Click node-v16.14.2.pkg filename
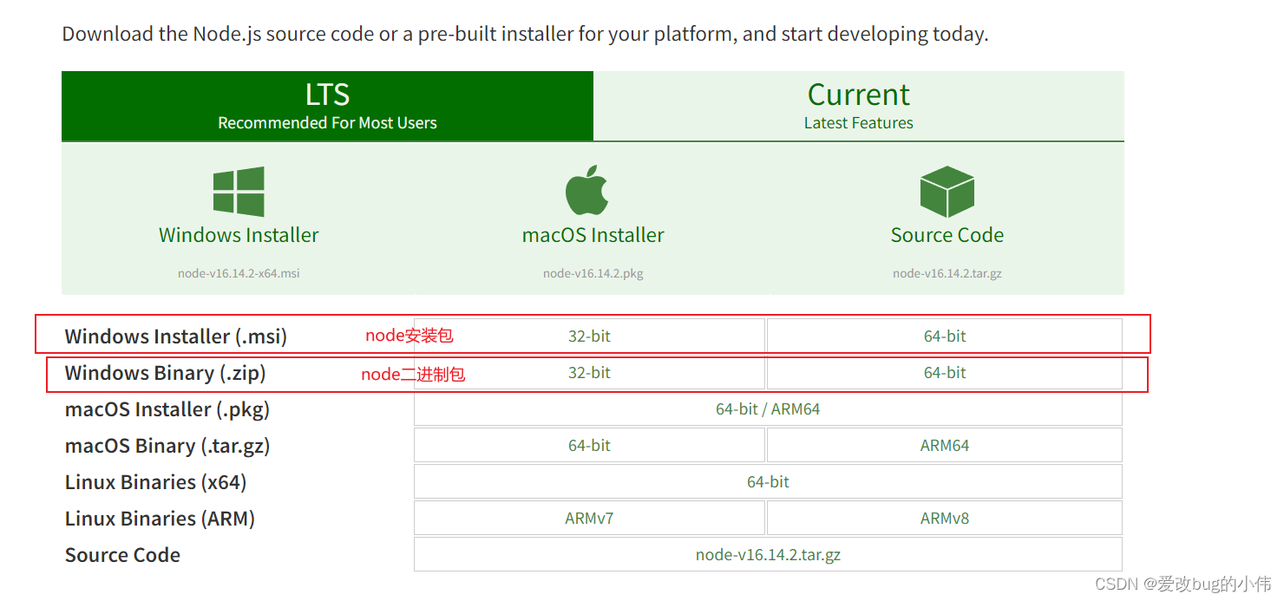The width and height of the screenshot is (1284, 601). pos(593,273)
